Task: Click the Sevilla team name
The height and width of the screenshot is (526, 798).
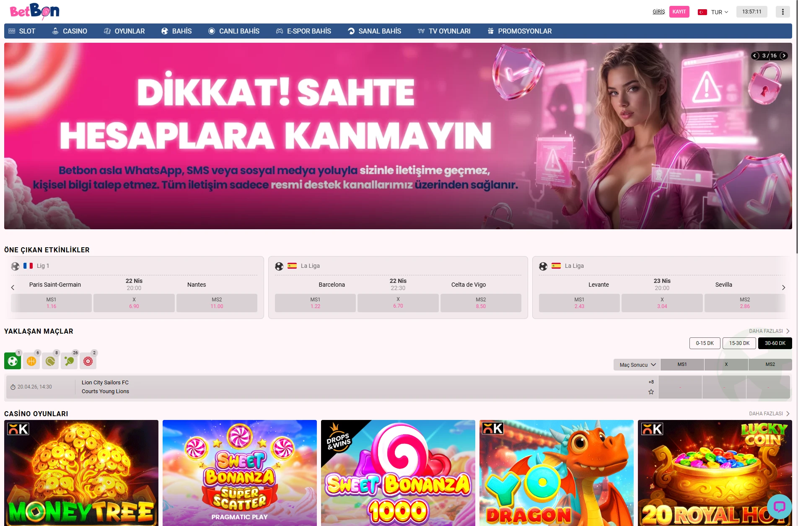Action: click(x=723, y=285)
